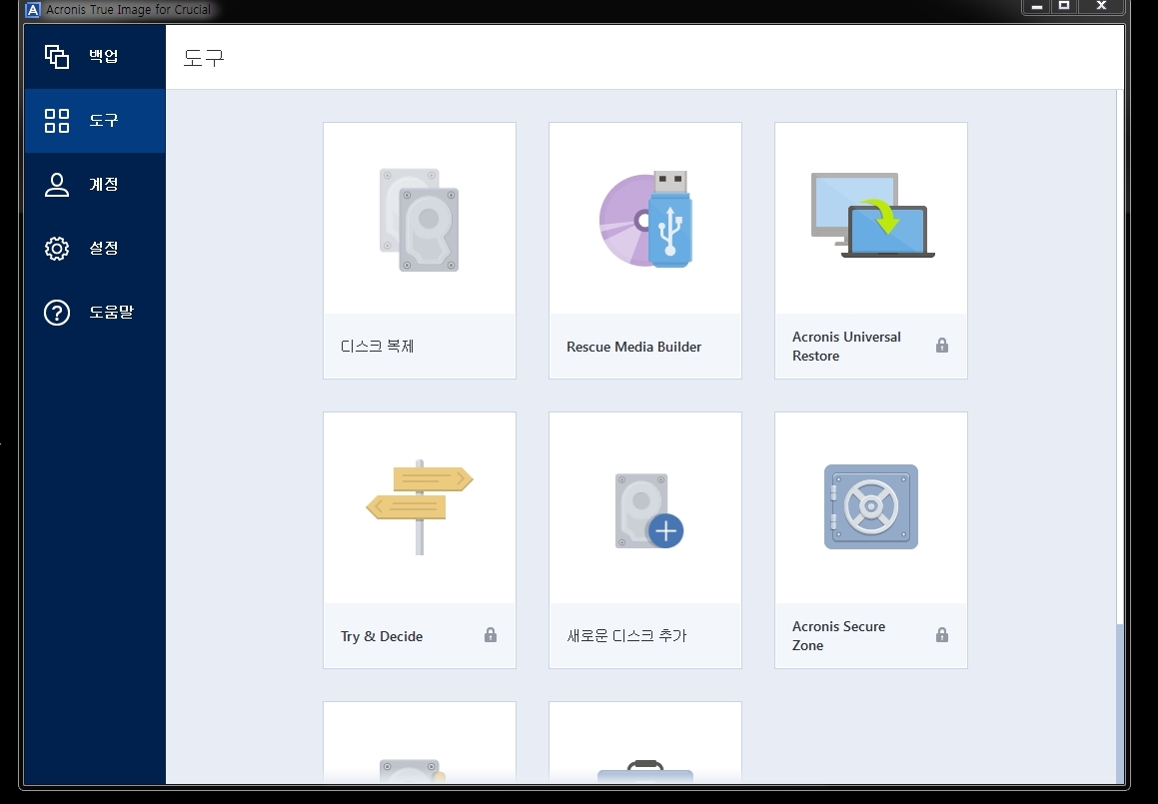Launch Rescue Media Builder via its label
1158x804 pixels.
point(633,347)
